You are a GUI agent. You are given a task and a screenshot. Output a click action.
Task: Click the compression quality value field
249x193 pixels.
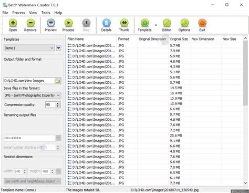(x=50, y=105)
